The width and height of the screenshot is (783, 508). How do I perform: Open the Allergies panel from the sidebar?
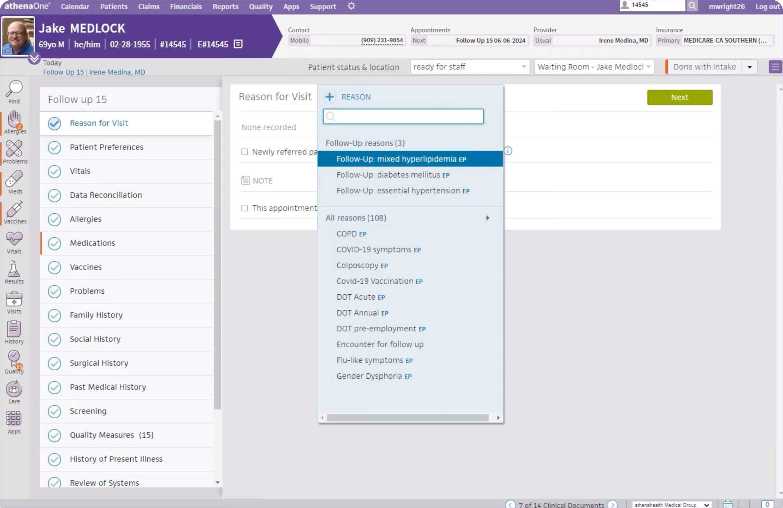pyautogui.click(x=14, y=122)
